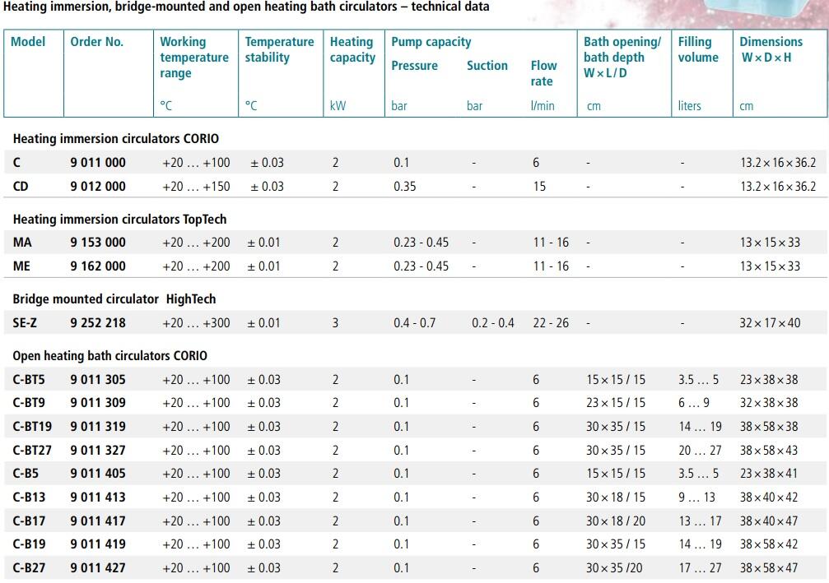Select model name 'C-B13'
829x583 pixels.
[29, 497]
